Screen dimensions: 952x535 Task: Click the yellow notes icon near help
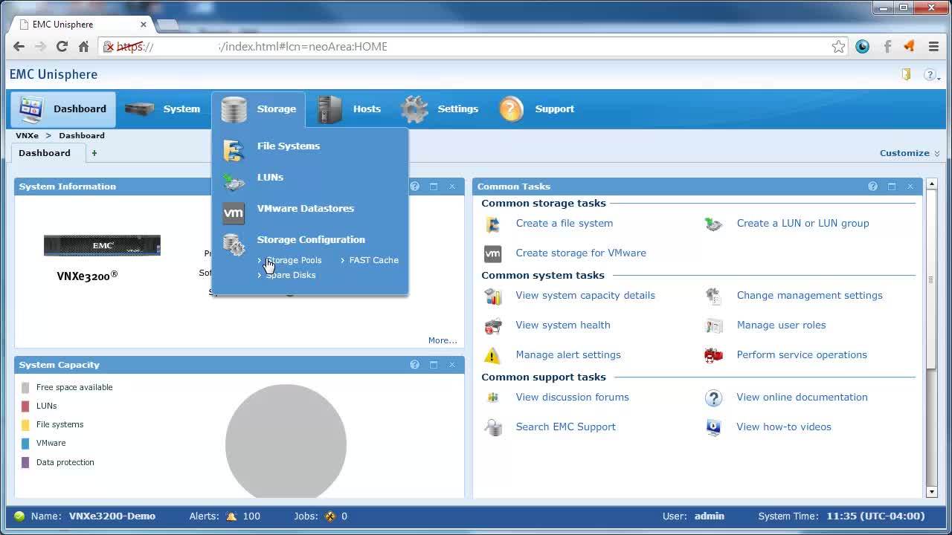pyautogui.click(x=906, y=74)
